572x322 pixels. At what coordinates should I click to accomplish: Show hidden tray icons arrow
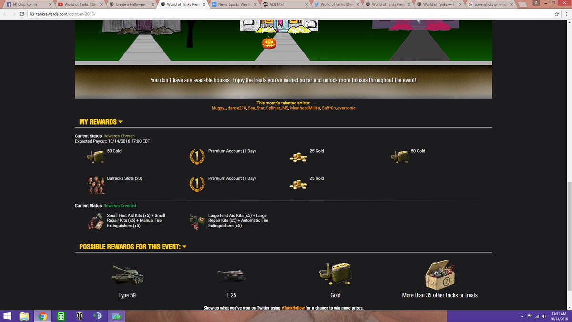(522, 316)
